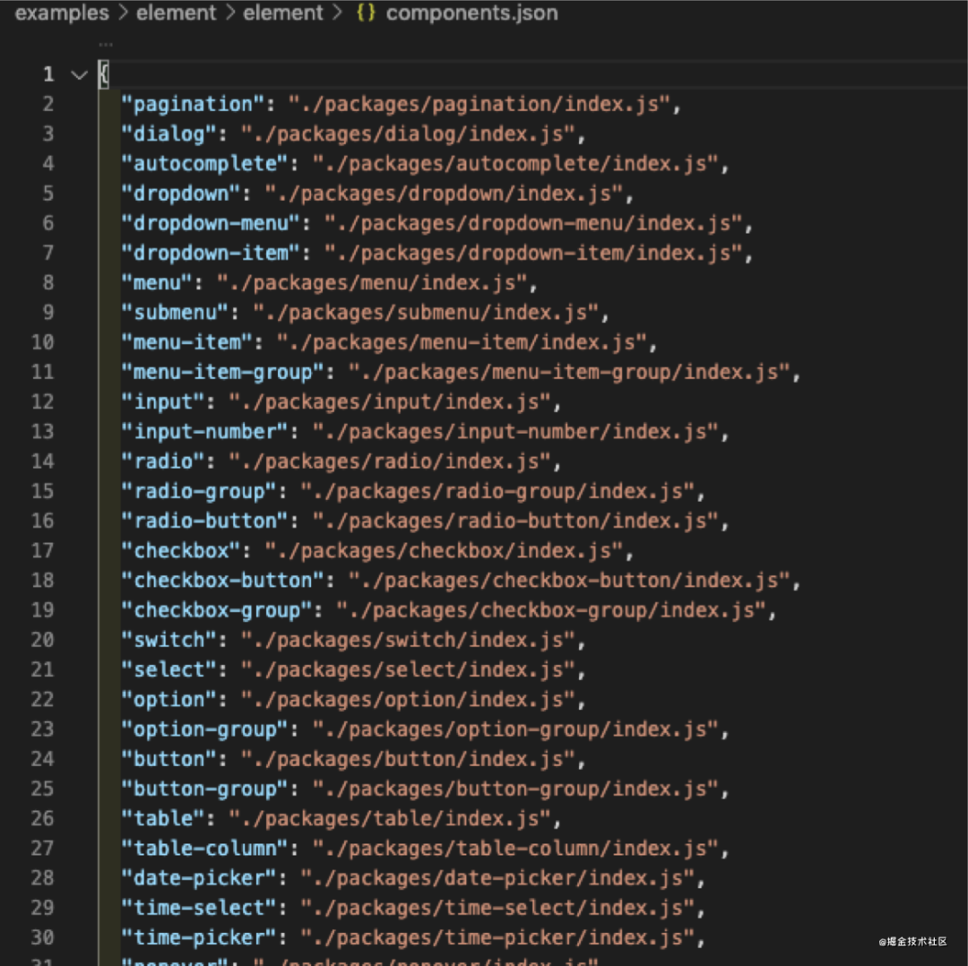
Task: Click the "dropdown-item" key on line 7
Action: 212,253
